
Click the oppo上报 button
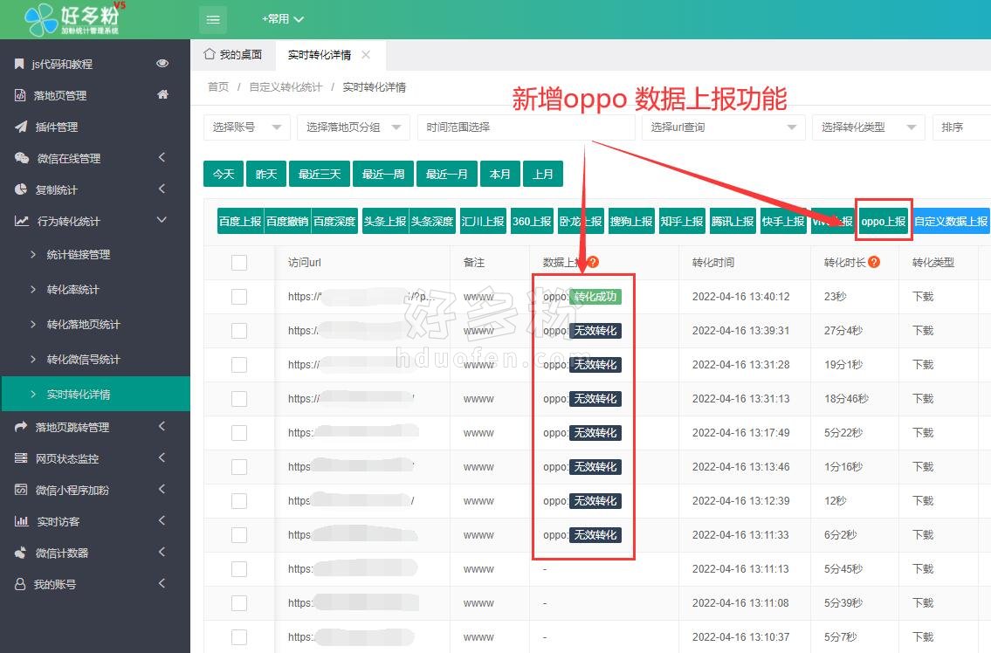[884, 221]
